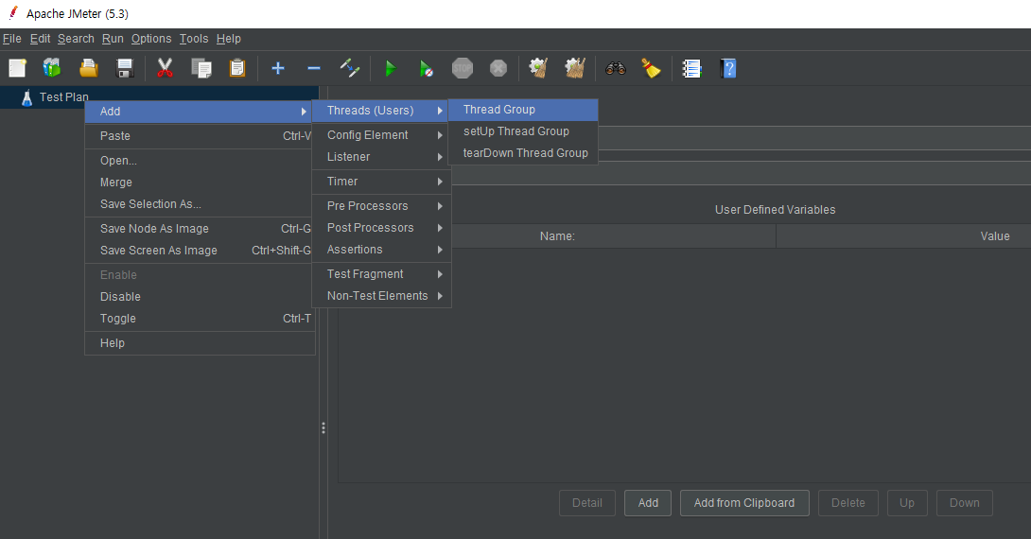This screenshot has height=539, width=1031.
Task: Expand the Timer submenu
Action: pos(381,182)
